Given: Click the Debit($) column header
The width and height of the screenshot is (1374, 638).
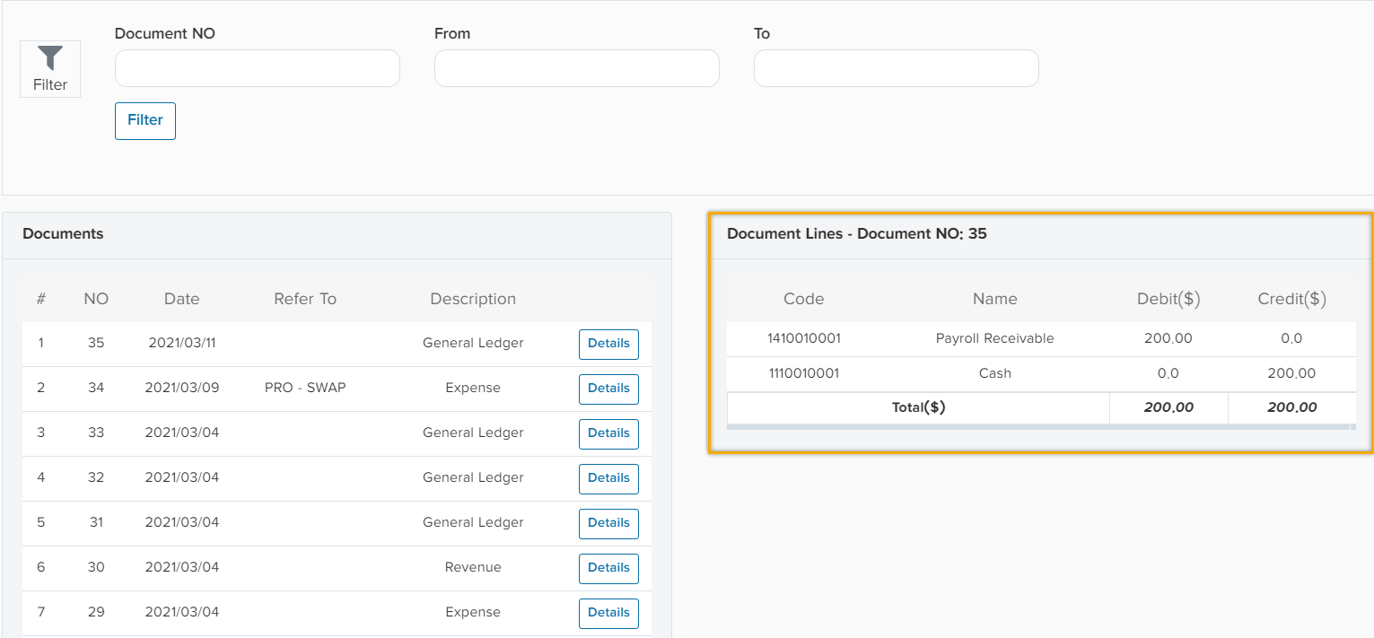Looking at the screenshot, I should [x=1168, y=299].
